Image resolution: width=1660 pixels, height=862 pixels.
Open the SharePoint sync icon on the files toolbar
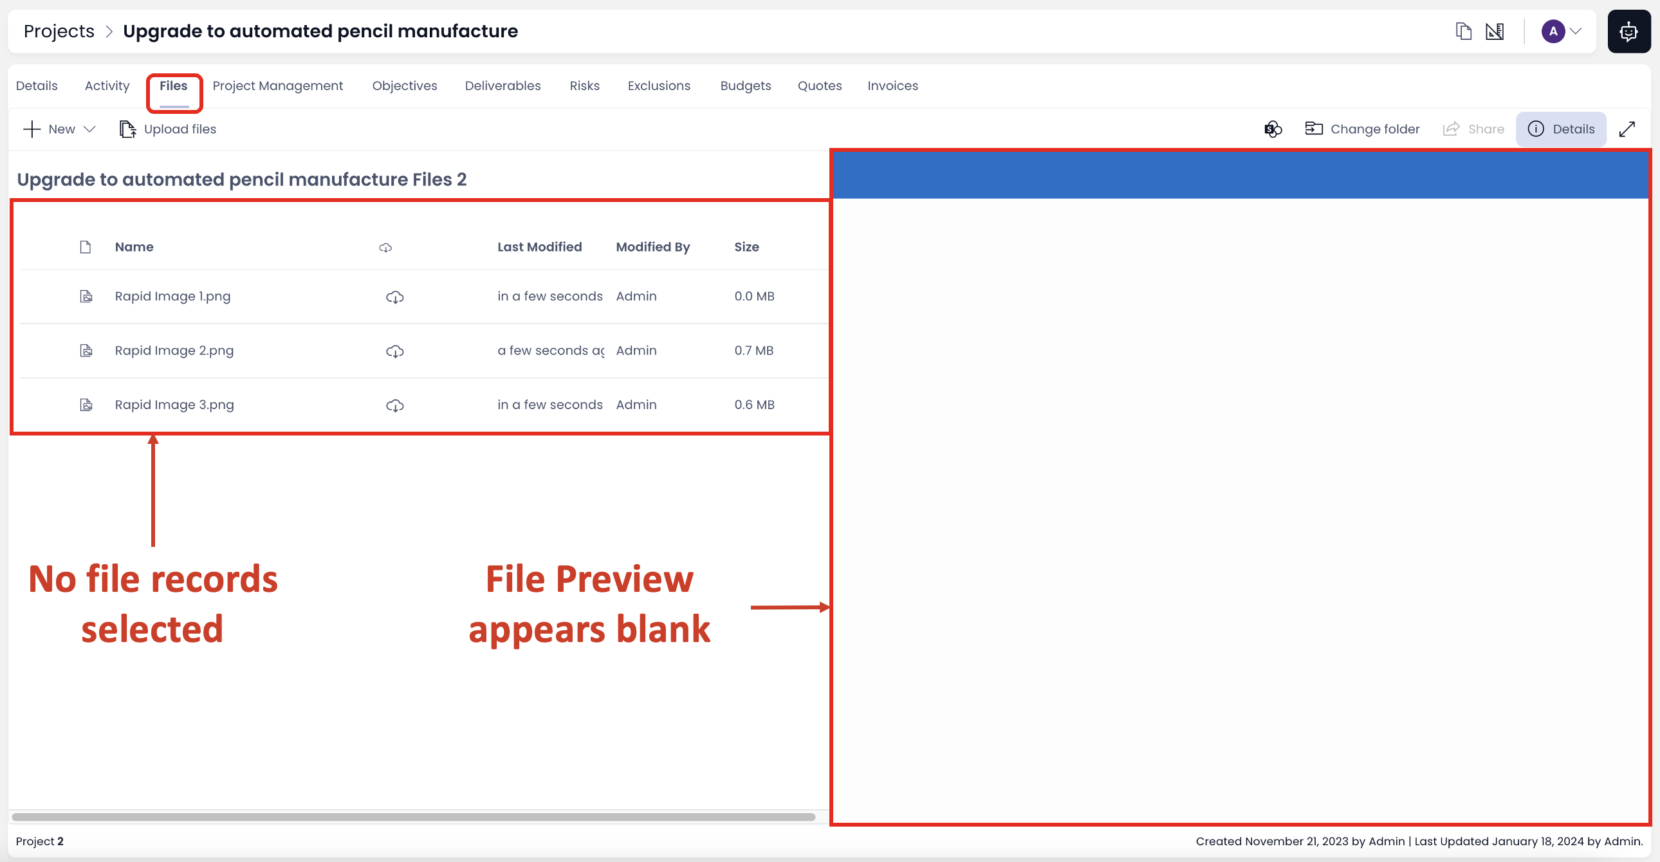pyautogui.click(x=1272, y=129)
